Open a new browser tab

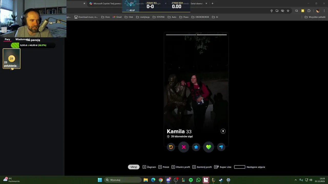[x=212, y=4]
